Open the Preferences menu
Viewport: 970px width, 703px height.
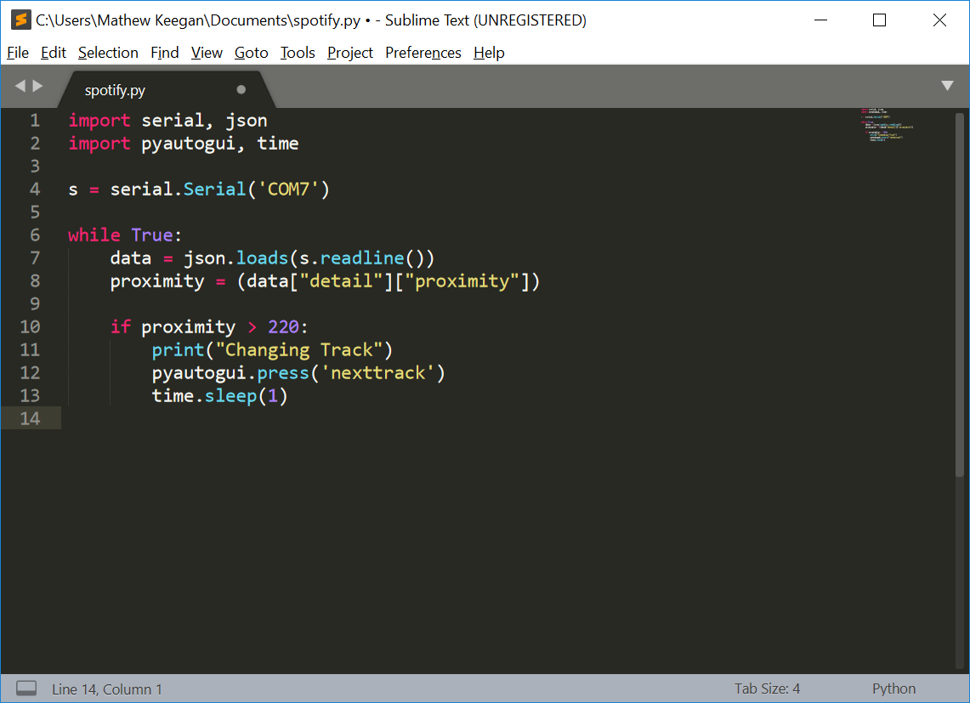tap(423, 53)
